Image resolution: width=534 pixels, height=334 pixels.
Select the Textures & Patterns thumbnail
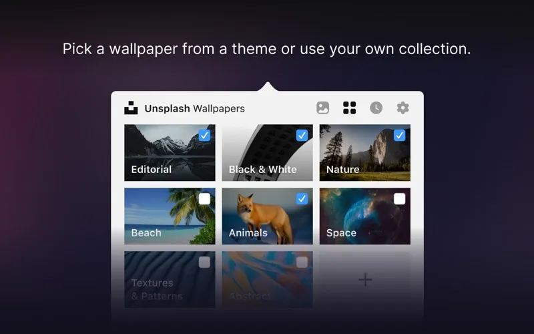coord(170,279)
